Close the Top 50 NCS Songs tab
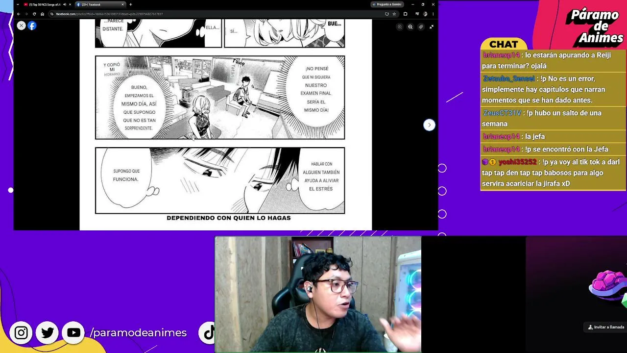Viewport: 627px width, 353px height. (70, 4)
